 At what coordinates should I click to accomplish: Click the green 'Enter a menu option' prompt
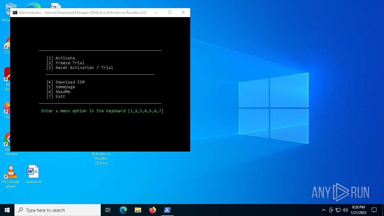point(103,111)
